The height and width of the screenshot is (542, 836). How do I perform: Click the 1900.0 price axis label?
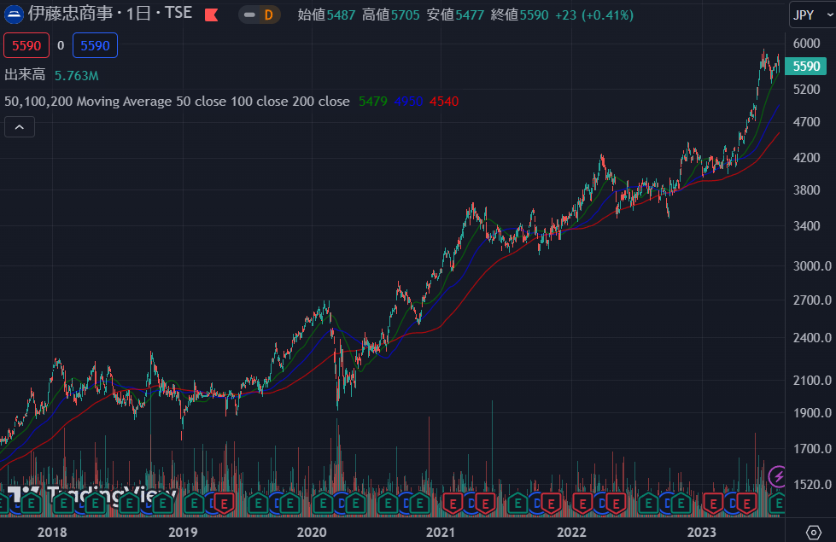pos(812,413)
